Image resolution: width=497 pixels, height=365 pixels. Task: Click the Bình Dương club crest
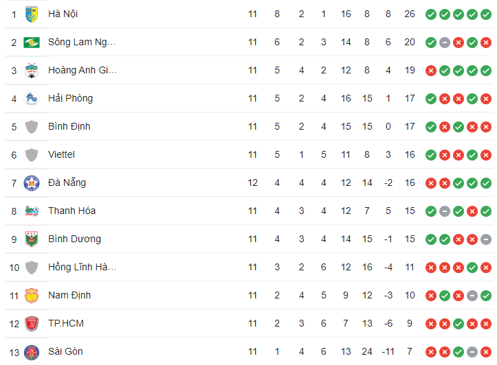coord(32,239)
